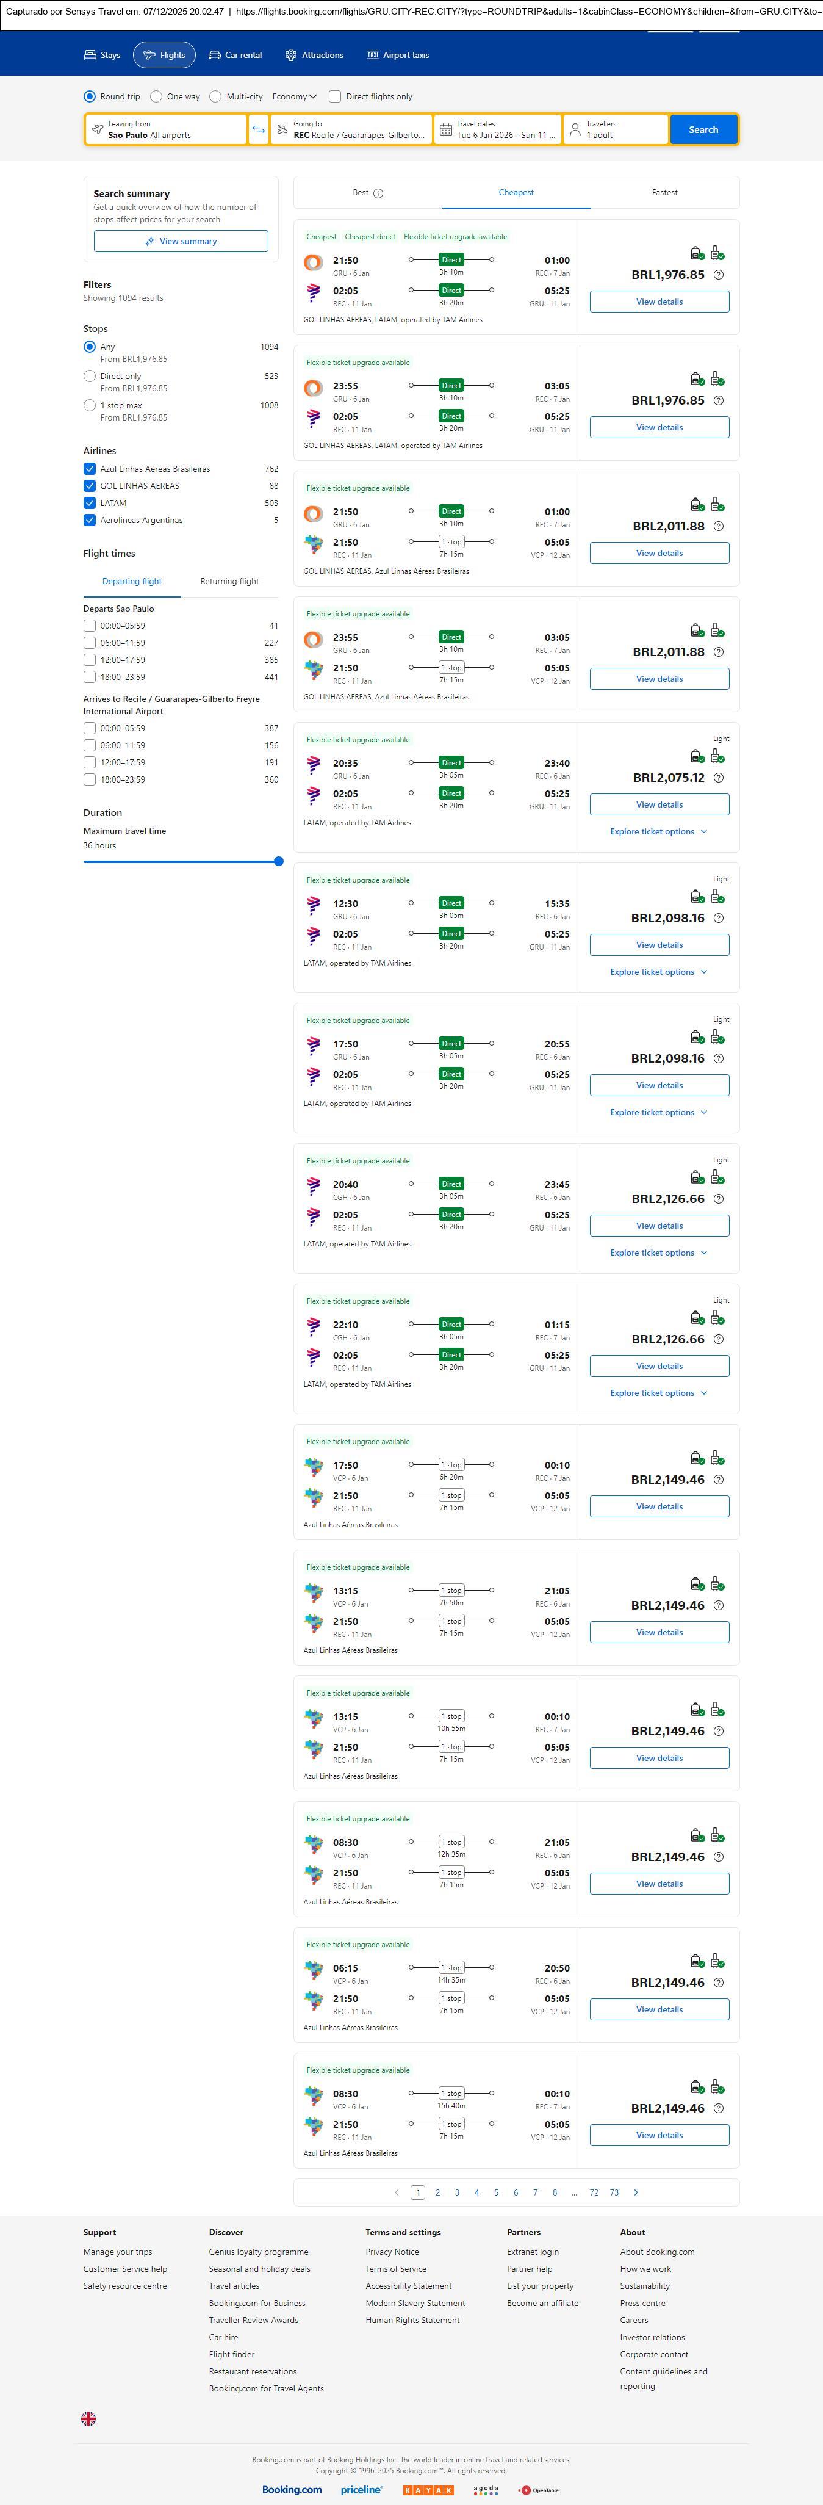Switch to the Fastest results tab
Screen dimensions: 823x2505
664,192
